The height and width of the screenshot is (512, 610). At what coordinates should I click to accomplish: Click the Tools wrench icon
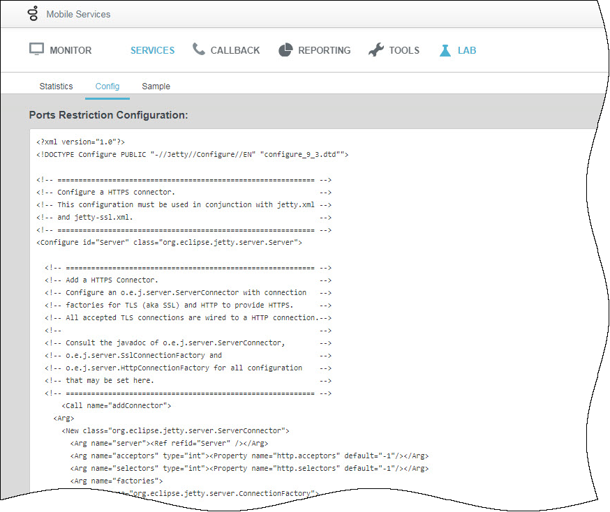tap(376, 50)
